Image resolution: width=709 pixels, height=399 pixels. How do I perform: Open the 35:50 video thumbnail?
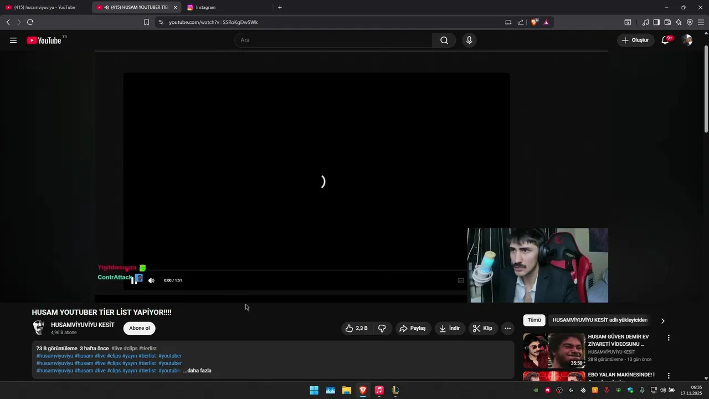[x=554, y=351]
